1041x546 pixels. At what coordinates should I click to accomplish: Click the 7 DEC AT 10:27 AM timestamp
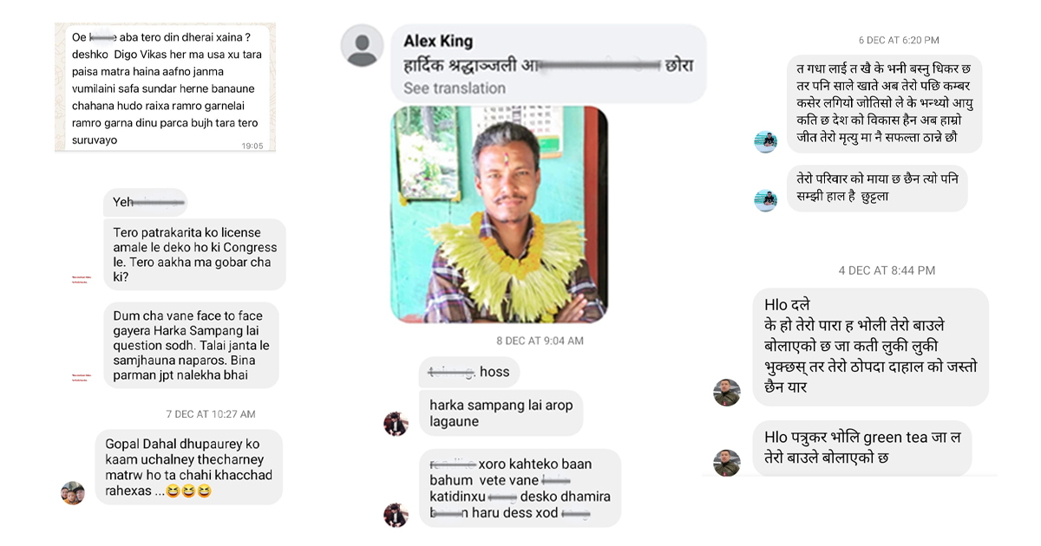pos(211,414)
